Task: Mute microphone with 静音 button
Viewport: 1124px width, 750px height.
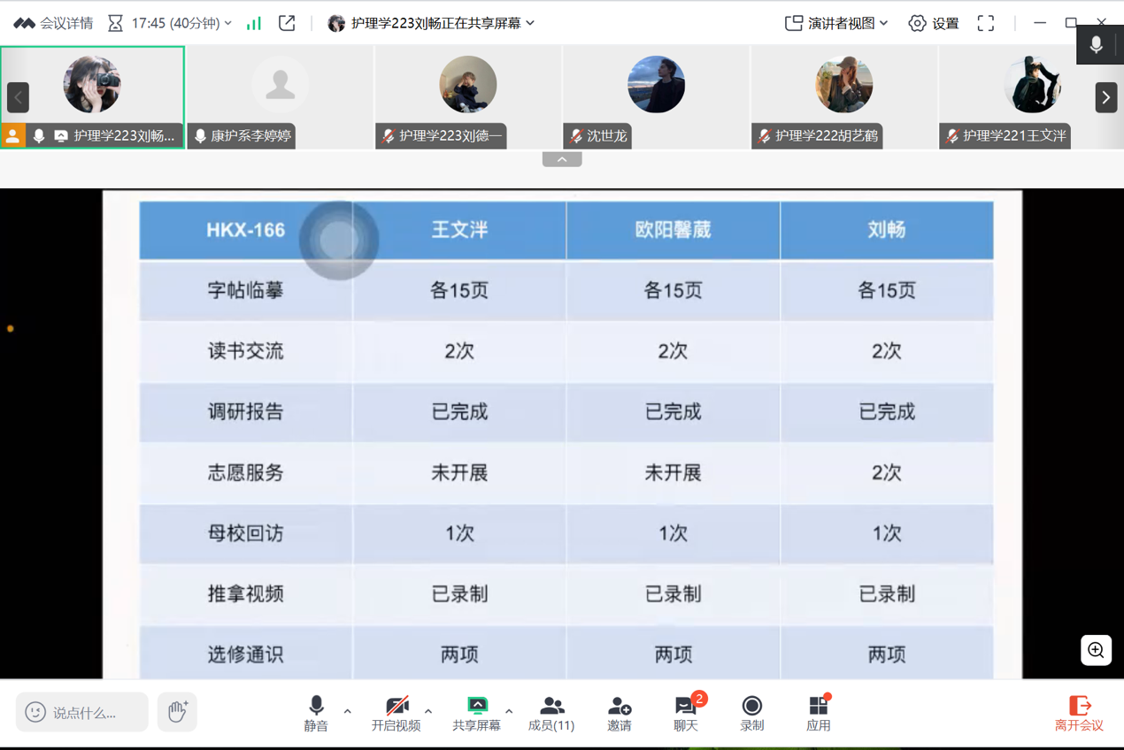Action: (x=316, y=713)
